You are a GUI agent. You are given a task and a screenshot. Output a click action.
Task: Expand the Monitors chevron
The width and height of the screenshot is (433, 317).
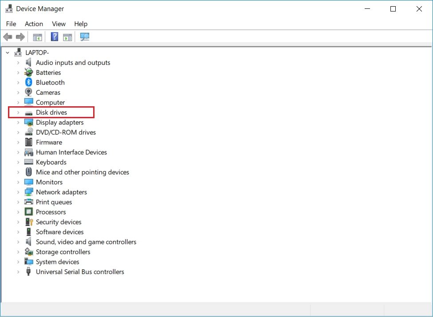point(18,182)
